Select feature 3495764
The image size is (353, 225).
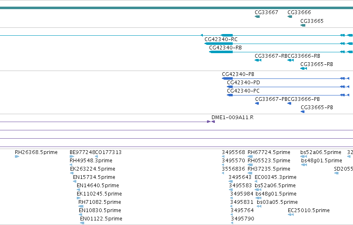click(x=242, y=211)
